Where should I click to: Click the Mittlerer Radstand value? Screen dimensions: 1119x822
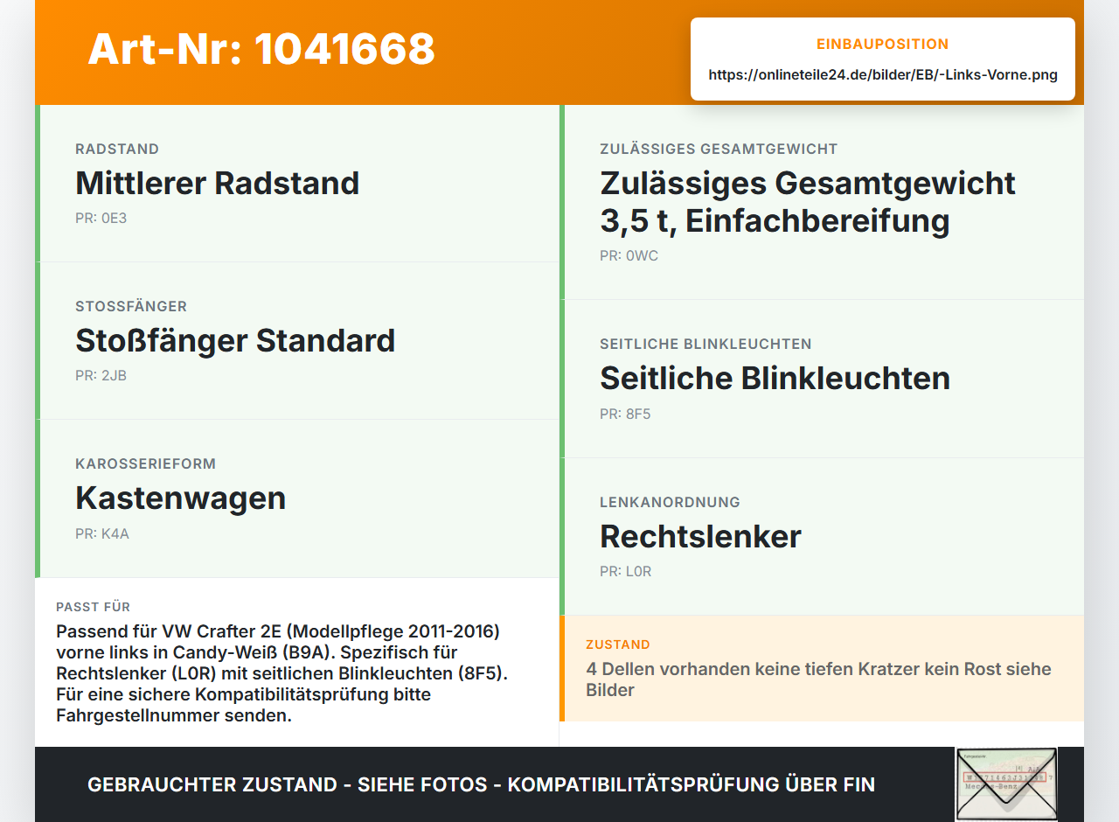tap(218, 183)
